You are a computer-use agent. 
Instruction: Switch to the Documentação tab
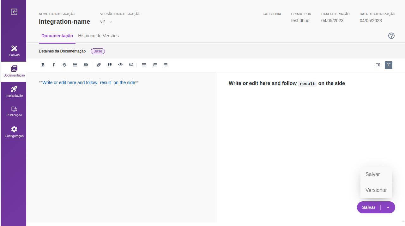point(57,36)
